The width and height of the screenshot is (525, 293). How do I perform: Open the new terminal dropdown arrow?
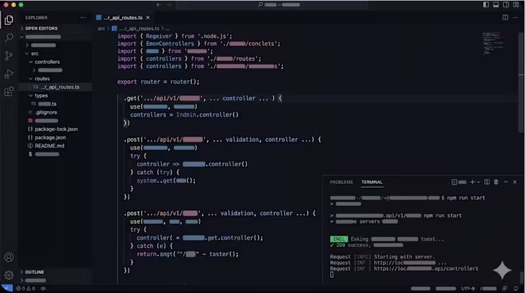coord(478,183)
